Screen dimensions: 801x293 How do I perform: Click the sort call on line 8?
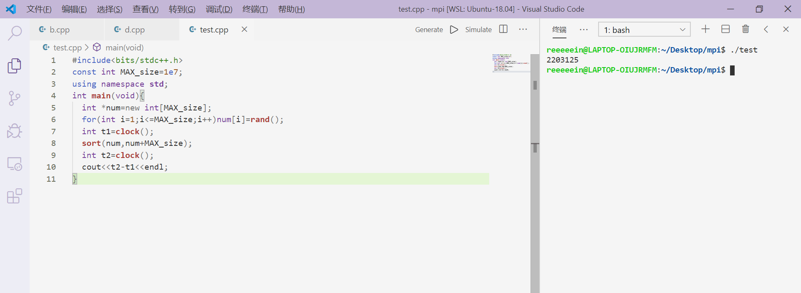click(x=136, y=143)
